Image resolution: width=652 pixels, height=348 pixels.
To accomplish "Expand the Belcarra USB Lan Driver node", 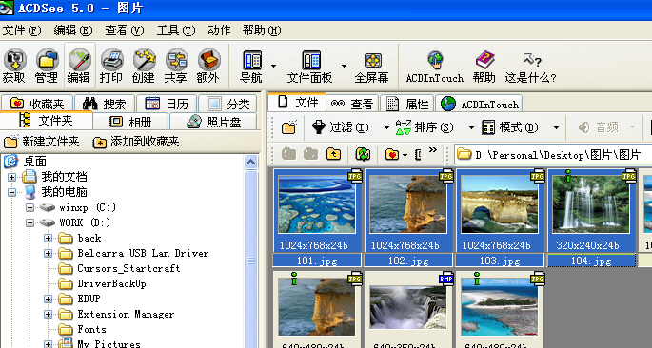I will click(48, 253).
